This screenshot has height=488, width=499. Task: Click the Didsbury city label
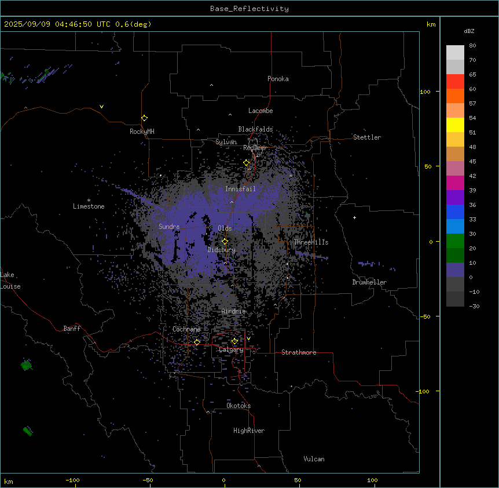[222, 250]
